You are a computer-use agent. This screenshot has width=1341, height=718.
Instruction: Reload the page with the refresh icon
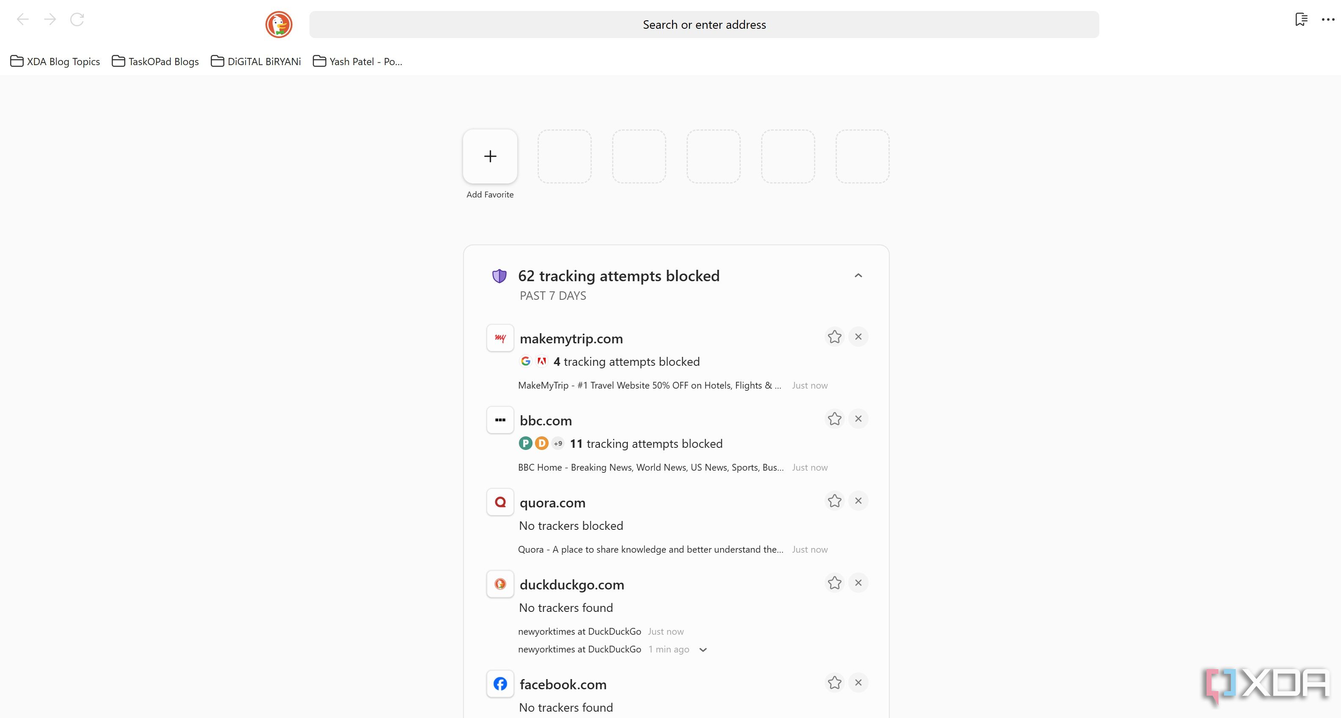(77, 20)
